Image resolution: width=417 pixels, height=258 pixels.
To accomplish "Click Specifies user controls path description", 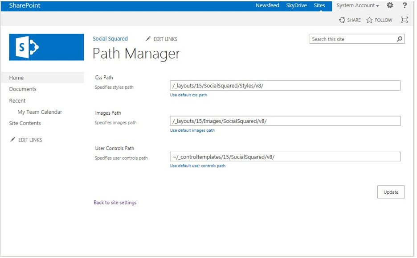I will [x=121, y=158].
